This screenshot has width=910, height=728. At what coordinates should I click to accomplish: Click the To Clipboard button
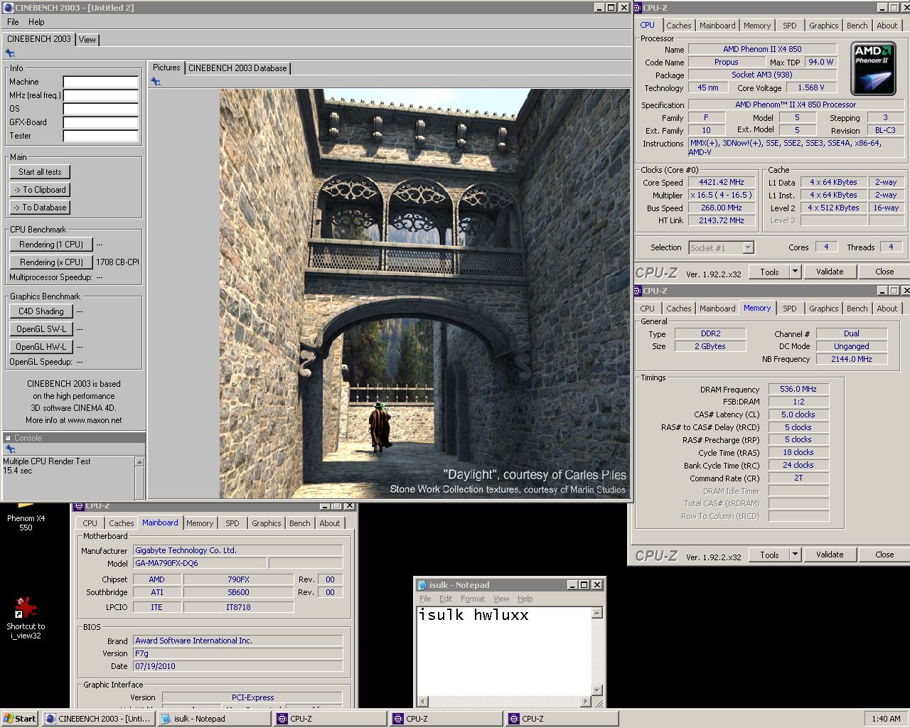[x=40, y=190]
